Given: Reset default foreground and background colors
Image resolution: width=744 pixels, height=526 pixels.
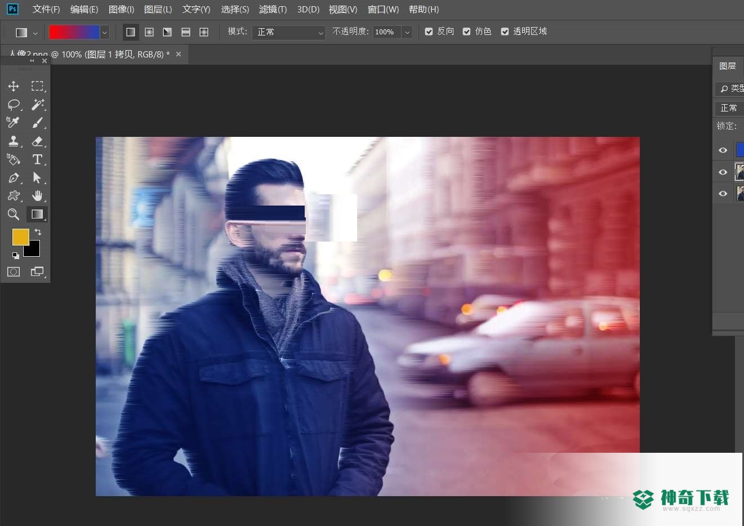Looking at the screenshot, I should [15, 255].
